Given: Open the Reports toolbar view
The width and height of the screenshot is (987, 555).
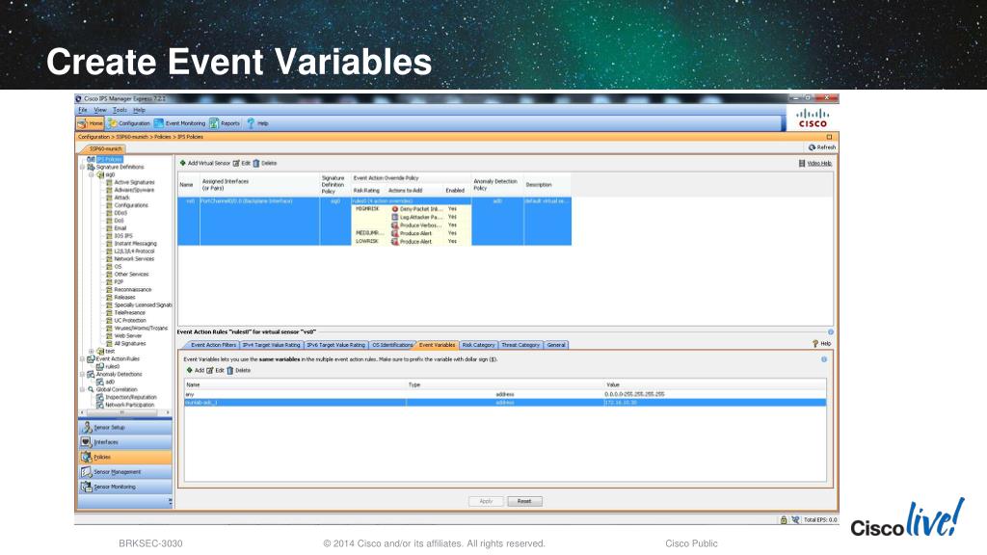Looking at the screenshot, I should [x=225, y=123].
